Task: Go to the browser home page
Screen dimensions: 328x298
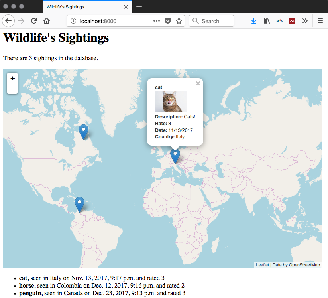Action: 47,21
